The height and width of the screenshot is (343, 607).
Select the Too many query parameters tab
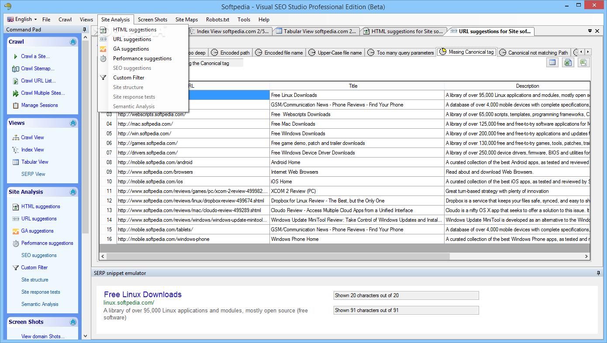click(401, 52)
